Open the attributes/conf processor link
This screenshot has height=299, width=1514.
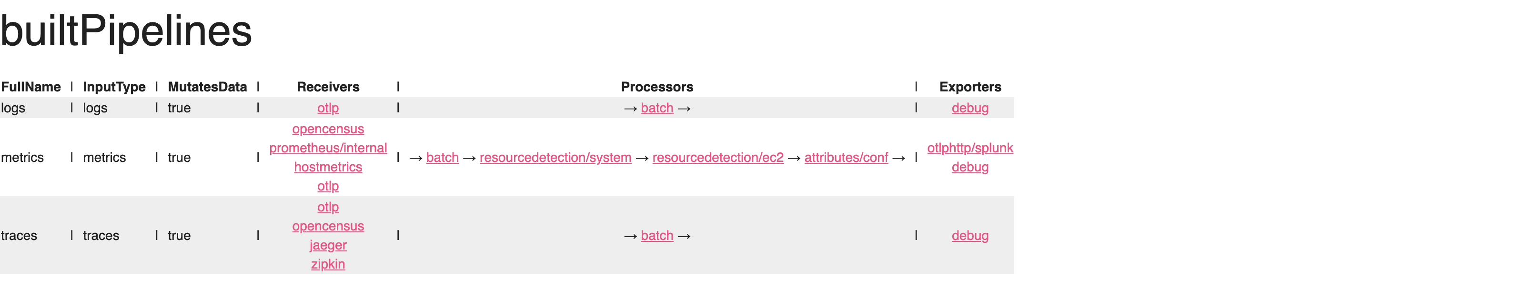click(847, 158)
